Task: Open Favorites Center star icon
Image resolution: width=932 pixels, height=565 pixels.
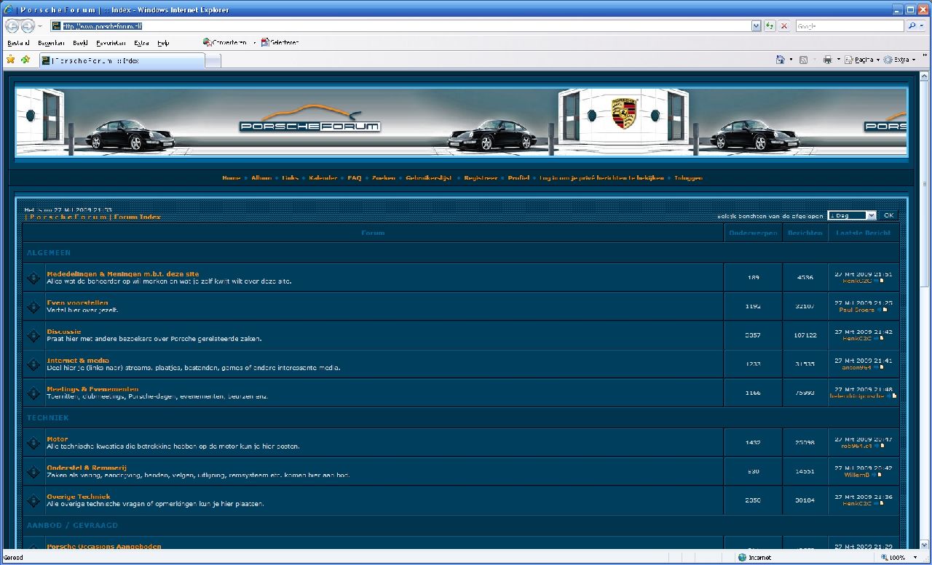Action: pos(10,60)
